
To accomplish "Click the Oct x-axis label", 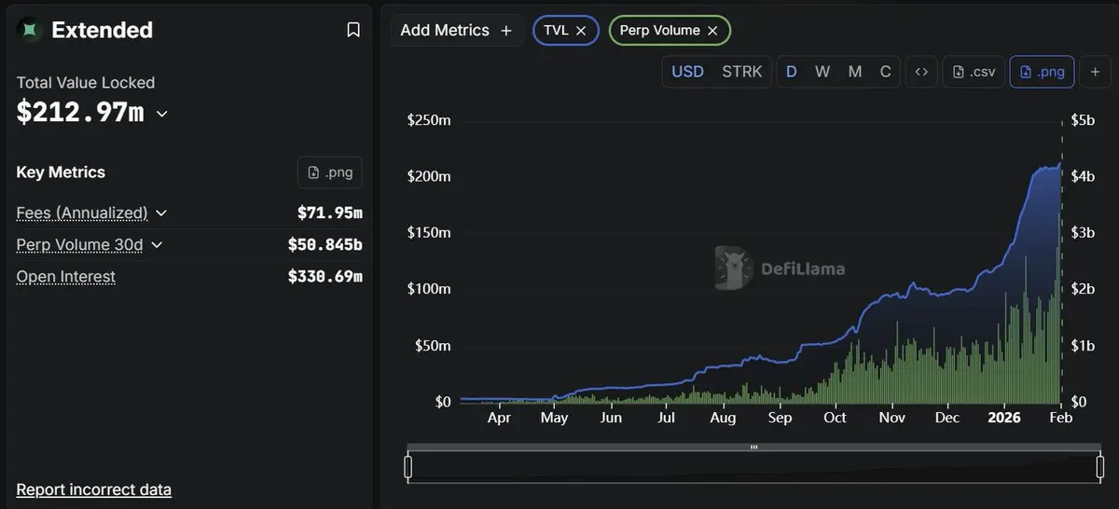I will [x=835, y=418].
